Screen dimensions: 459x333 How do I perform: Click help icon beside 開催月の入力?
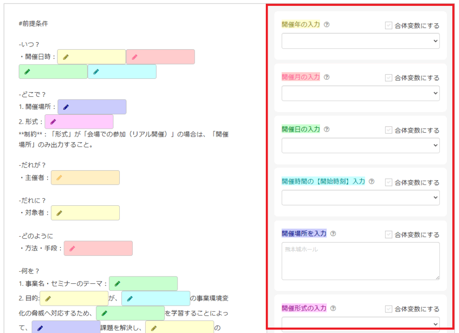click(x=327, y=77)
